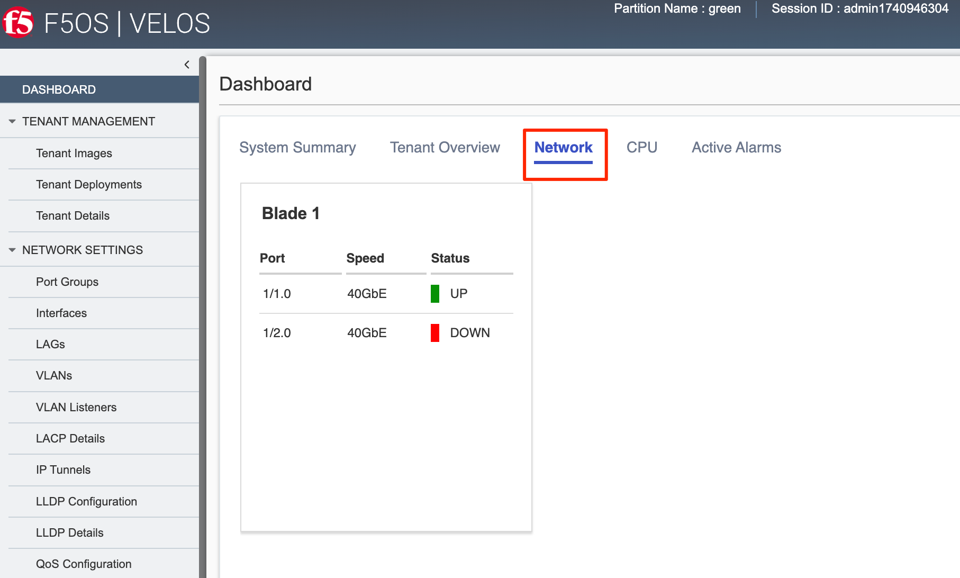Select the Network tab
The height and width of the screenshot is (578, 960).
pos(563,148)
